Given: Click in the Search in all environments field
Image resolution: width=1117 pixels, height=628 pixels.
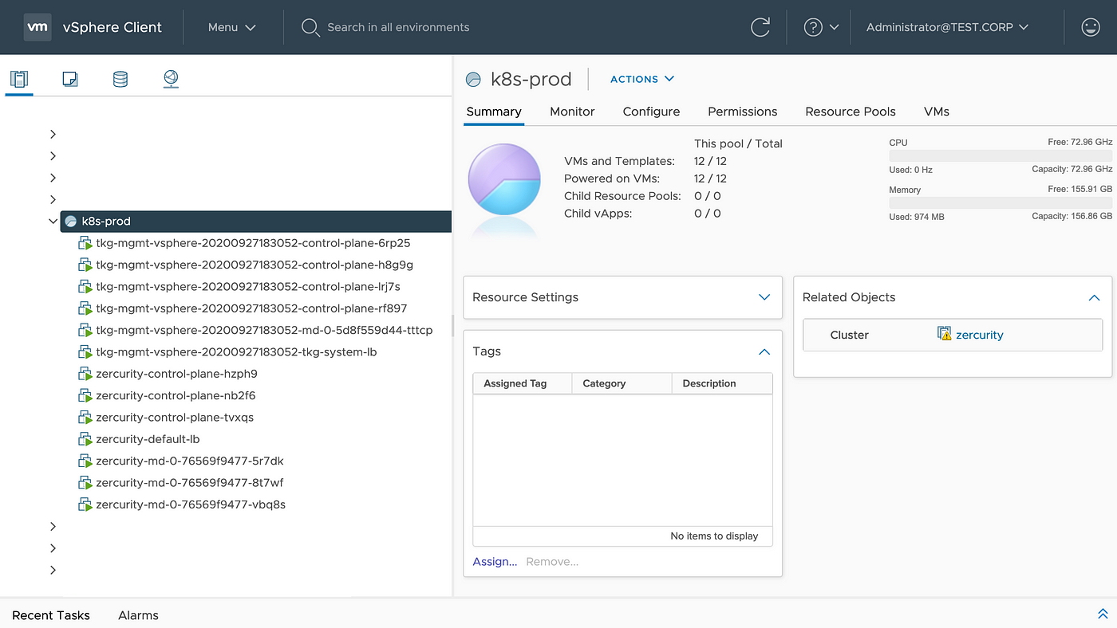Looking at the screenshot, I should (x=398, y=27).
